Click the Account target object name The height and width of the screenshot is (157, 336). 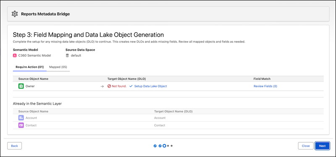click(x=160, y=118)
